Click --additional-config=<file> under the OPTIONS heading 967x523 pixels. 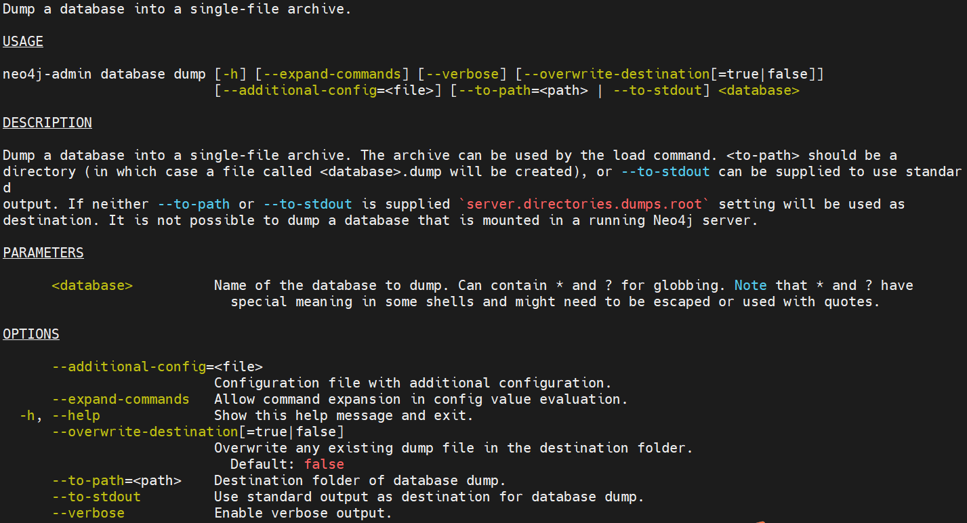click(157, 367)
